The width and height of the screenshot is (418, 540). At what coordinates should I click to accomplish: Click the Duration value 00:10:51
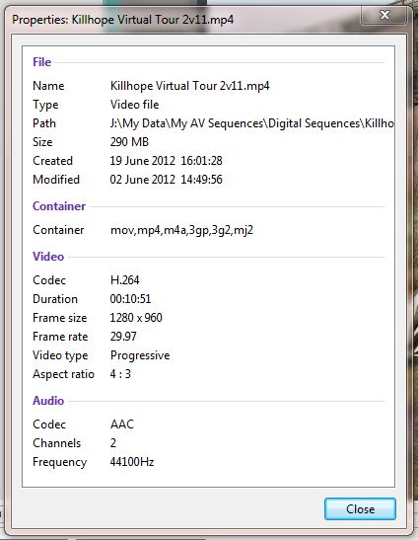point(130,299)
